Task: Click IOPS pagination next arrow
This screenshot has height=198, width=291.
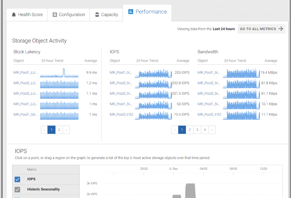Action: point(212,130)
